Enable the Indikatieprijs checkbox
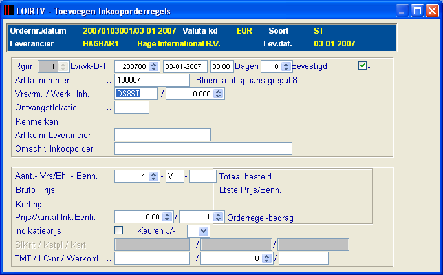This screenshot has height=275, width=443. click(118, 230)
